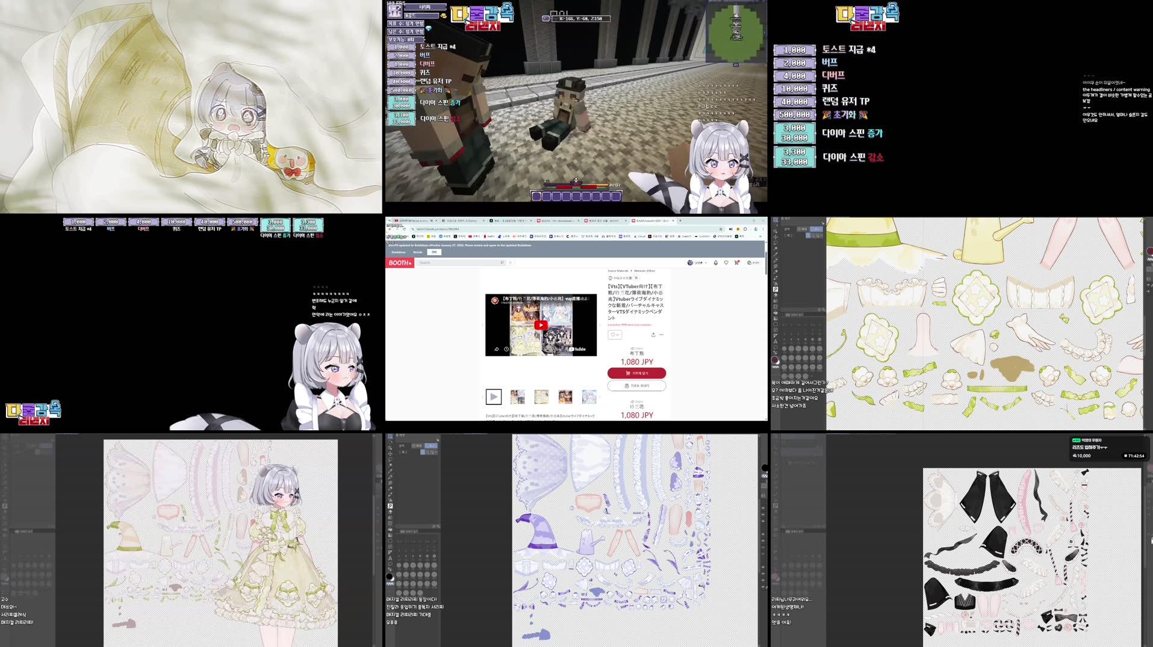Open the tab search chevron left of browser tabs
This screenshot has width=1153, height=647.
[x=389, y=220]
